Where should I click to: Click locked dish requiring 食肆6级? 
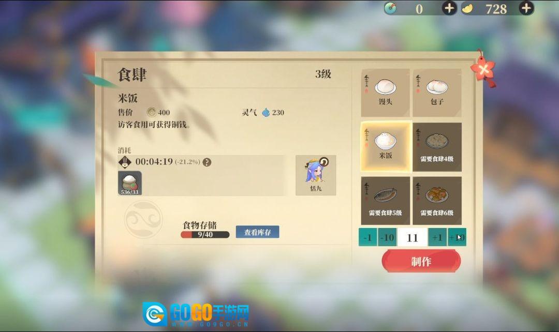[x=437, y=201]
